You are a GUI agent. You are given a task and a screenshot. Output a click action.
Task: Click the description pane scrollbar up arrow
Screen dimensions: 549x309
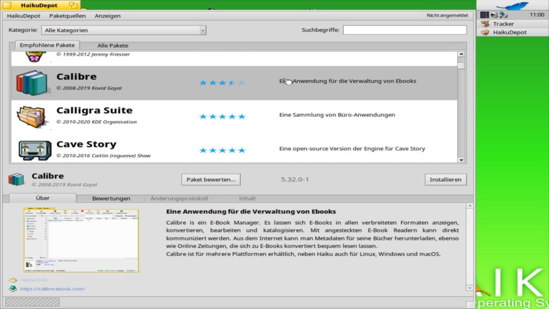tap(470, 206)
